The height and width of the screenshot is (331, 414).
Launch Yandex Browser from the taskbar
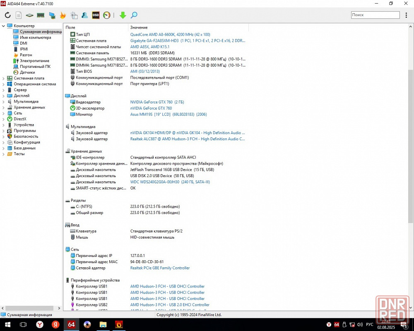pos(40,324)
